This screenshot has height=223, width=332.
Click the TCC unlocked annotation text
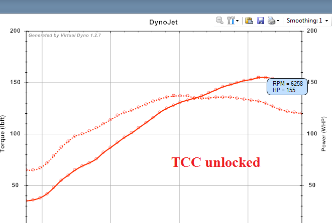(x=216, y=162)
